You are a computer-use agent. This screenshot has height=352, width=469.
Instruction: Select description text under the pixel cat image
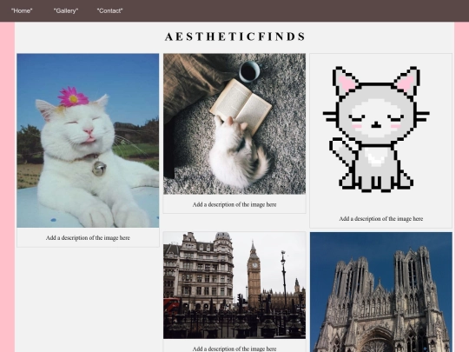[x=380, y=219]
